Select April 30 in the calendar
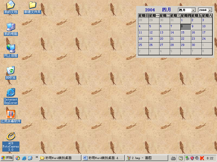The image size is (217, 162). [x=196, y=46]
